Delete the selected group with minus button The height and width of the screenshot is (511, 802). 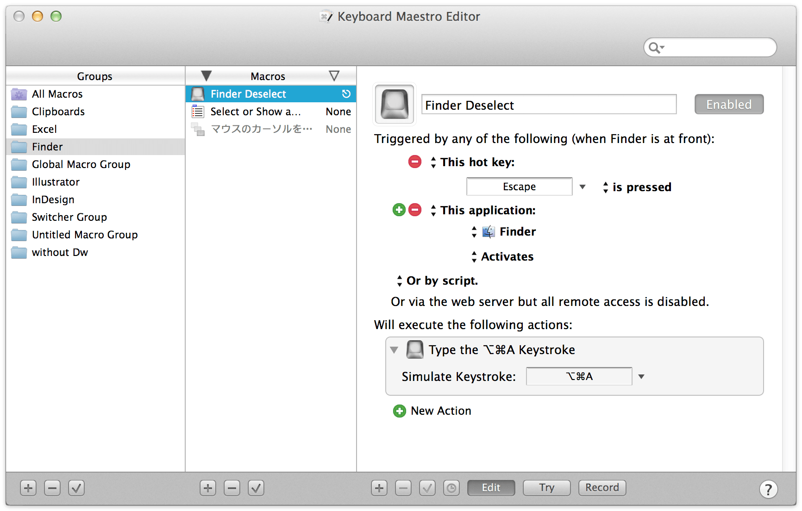tap(52, 488)
